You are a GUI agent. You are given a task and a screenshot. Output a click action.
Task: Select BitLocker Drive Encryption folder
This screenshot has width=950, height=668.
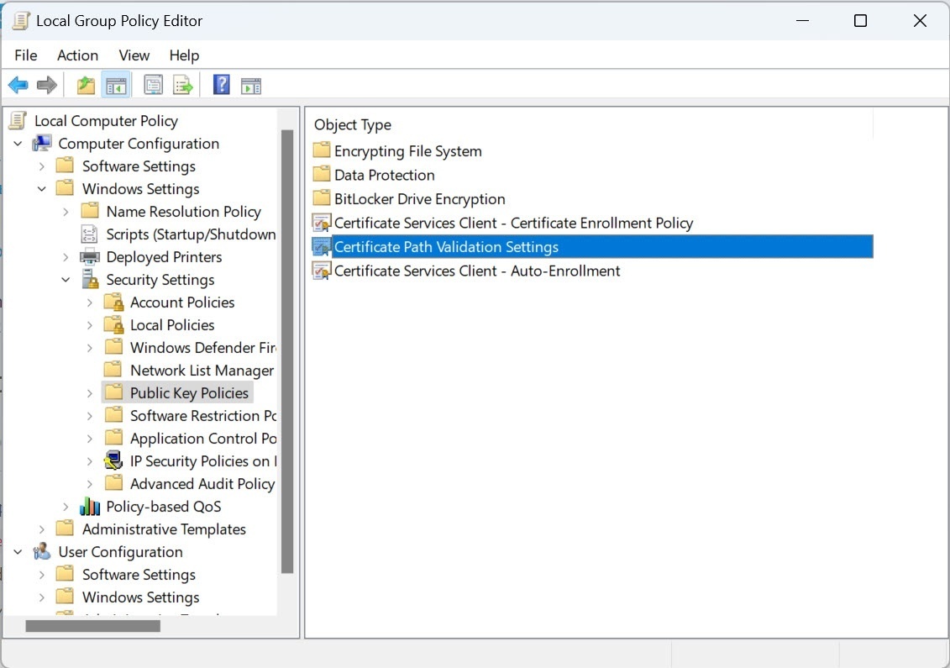coord(419,199)
